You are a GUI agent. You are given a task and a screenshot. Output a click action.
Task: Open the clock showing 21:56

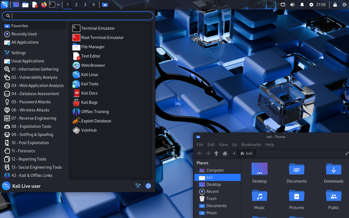[321, 5]
